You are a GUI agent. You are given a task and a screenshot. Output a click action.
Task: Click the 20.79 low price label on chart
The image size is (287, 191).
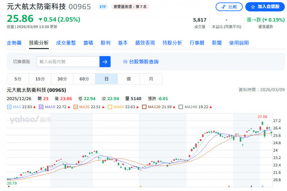coord(12,183)
